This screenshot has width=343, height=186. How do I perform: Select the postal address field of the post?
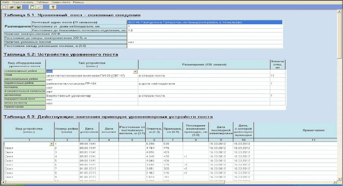tap(204, 22)
